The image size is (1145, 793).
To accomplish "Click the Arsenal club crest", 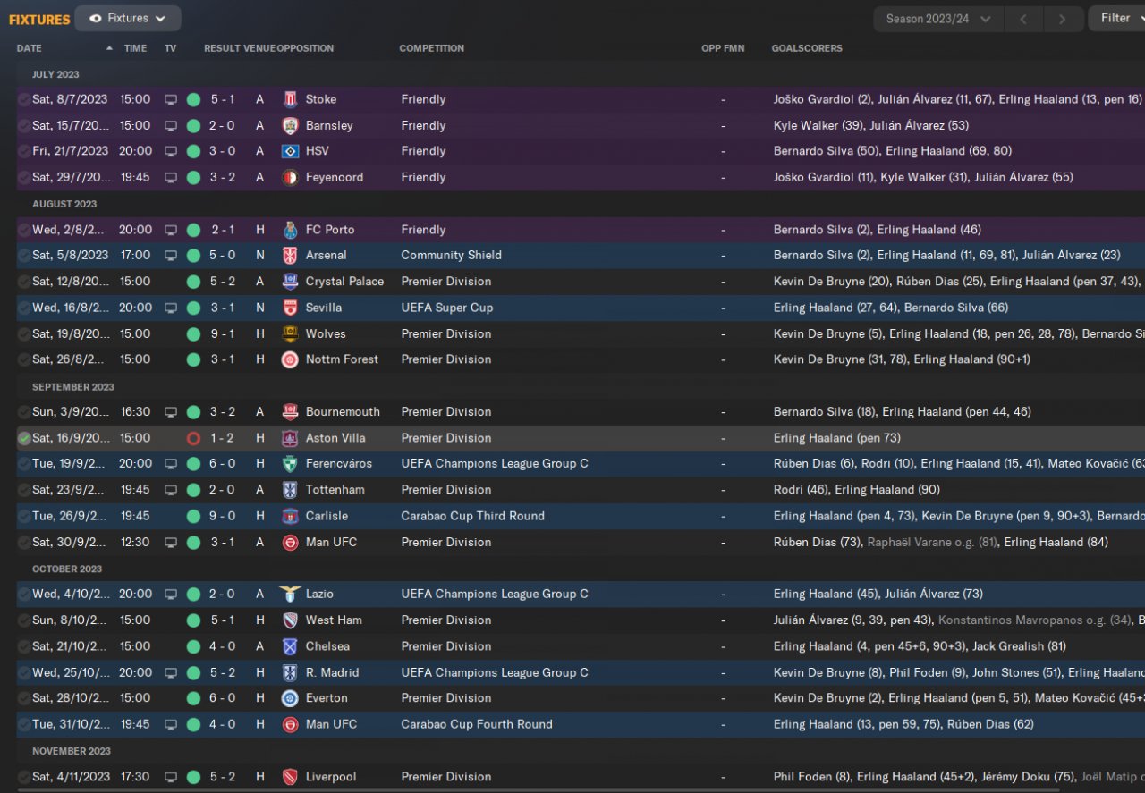I will click(290, 256).
